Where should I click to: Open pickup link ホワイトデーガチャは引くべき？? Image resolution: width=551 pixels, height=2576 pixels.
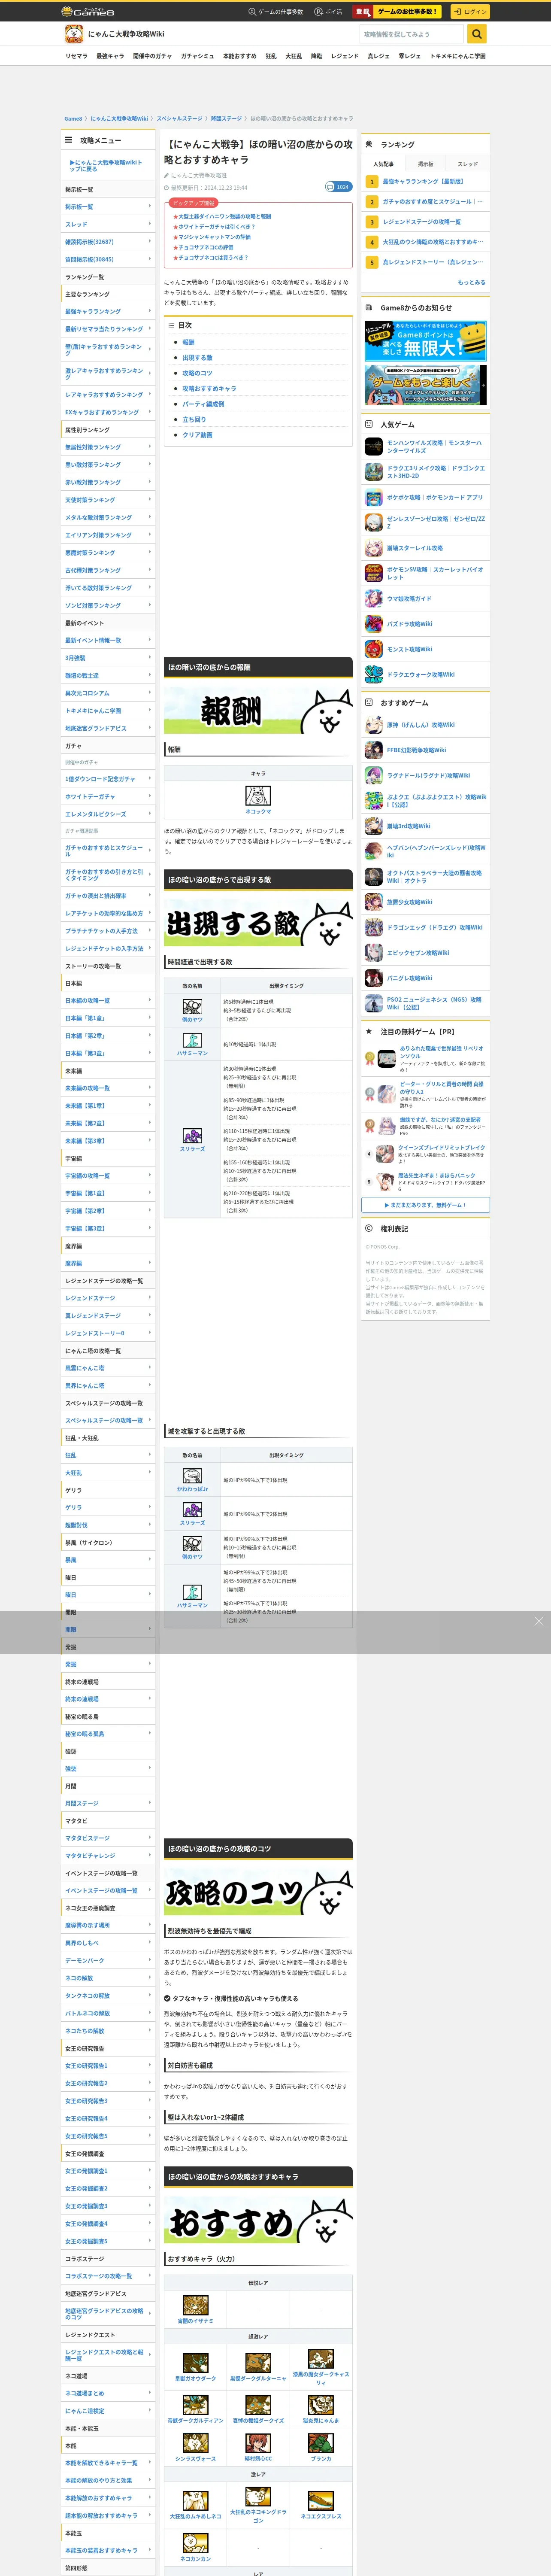[x=217, y=227]
